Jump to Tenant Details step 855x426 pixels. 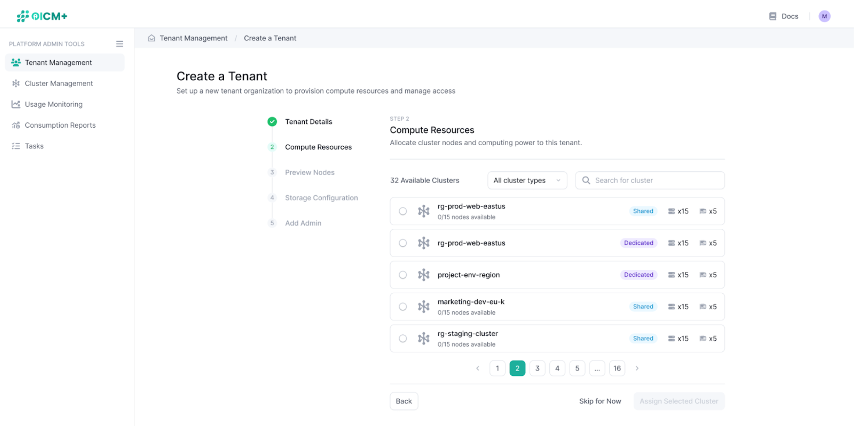[x=308, y=122]
